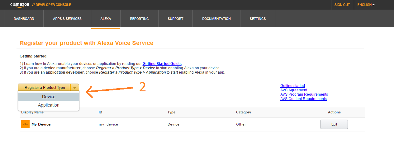Image resolution: width=394 pixels, height=142 pixels.
Task: Click the Display Name column header
Action: point(32,112)
